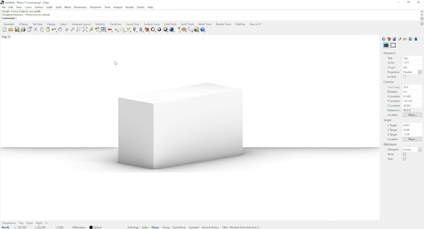The width and height of the screenshot is (424, 229).
Task: Switch to the Front viewport tab
Action: 29,223
